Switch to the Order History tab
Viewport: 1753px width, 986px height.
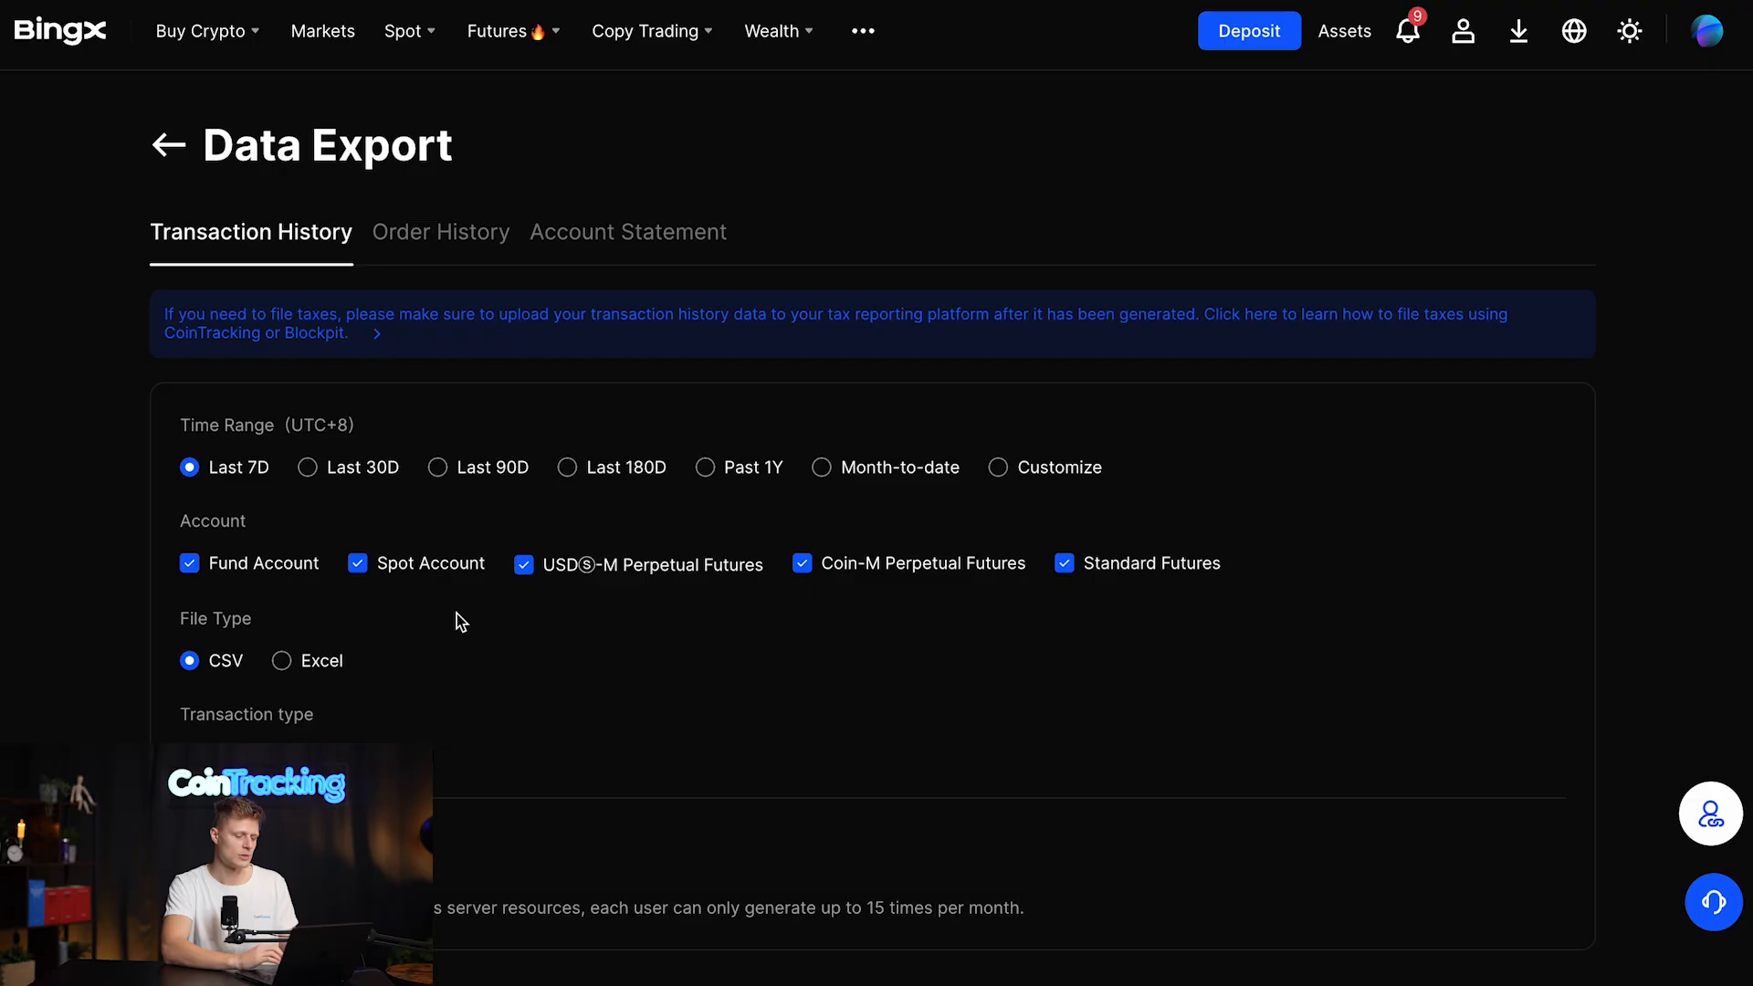point(441,232)
